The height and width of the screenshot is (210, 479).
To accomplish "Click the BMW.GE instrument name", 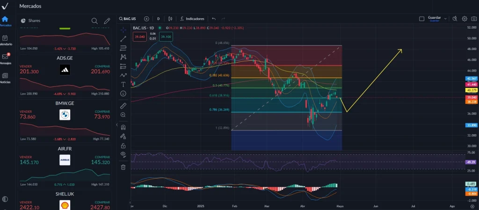I will click(65, 103).
